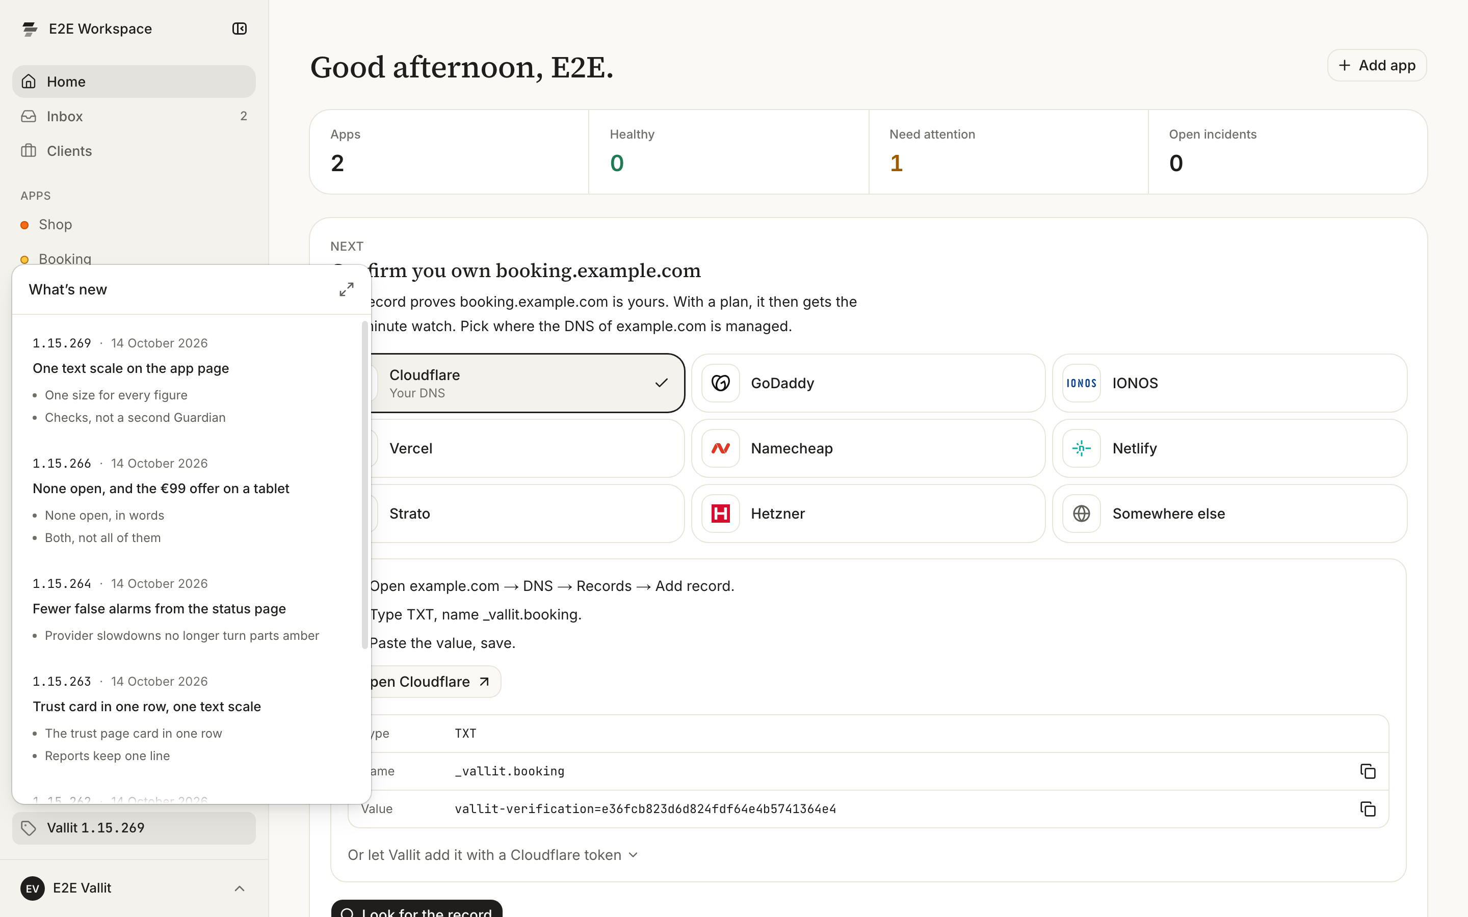Expand the What's new panel
Screen dimensions: 1468x917
(x=347, y=289)
